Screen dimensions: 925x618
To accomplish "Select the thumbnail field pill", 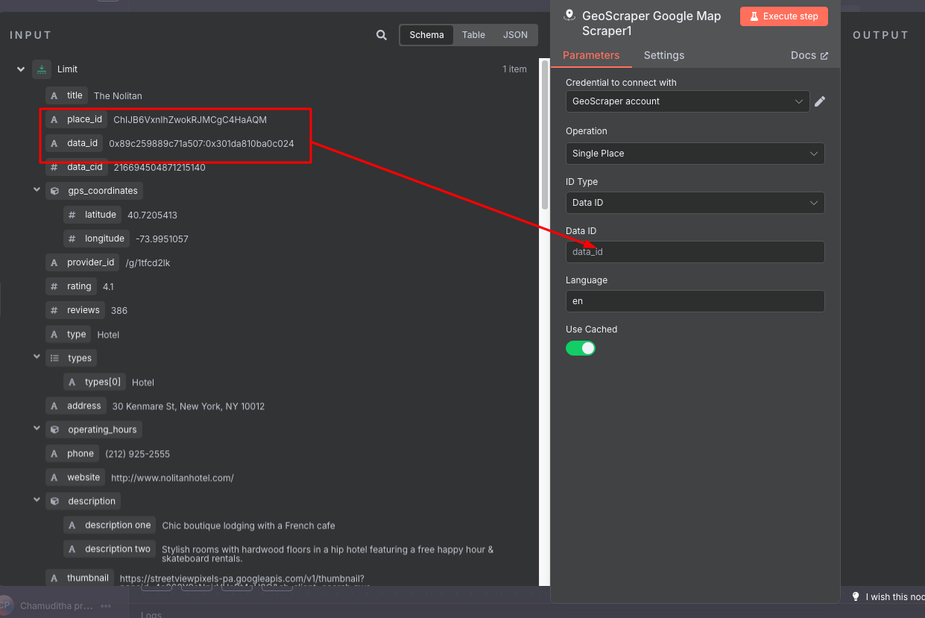I will point(79,578).
